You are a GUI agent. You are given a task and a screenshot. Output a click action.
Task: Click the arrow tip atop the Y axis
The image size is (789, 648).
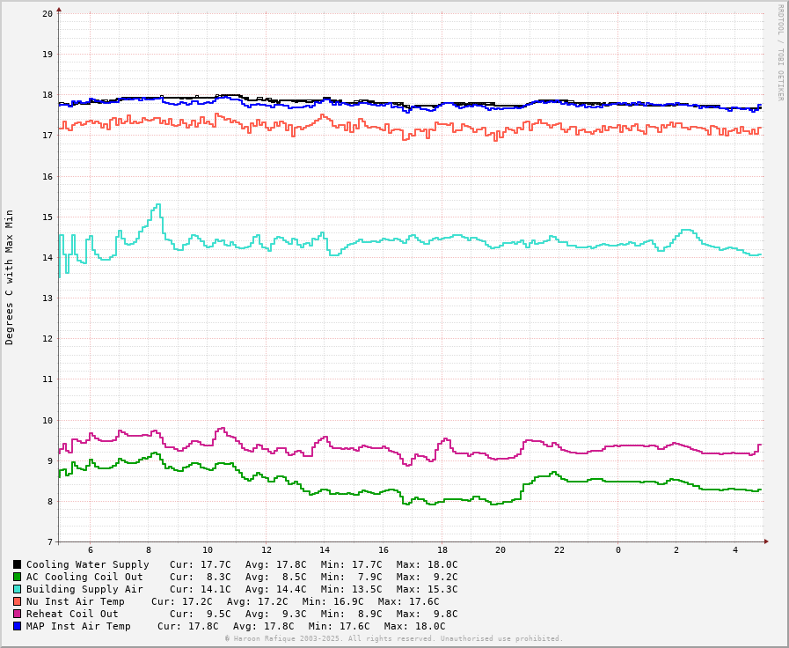click(x=59, y=10)
